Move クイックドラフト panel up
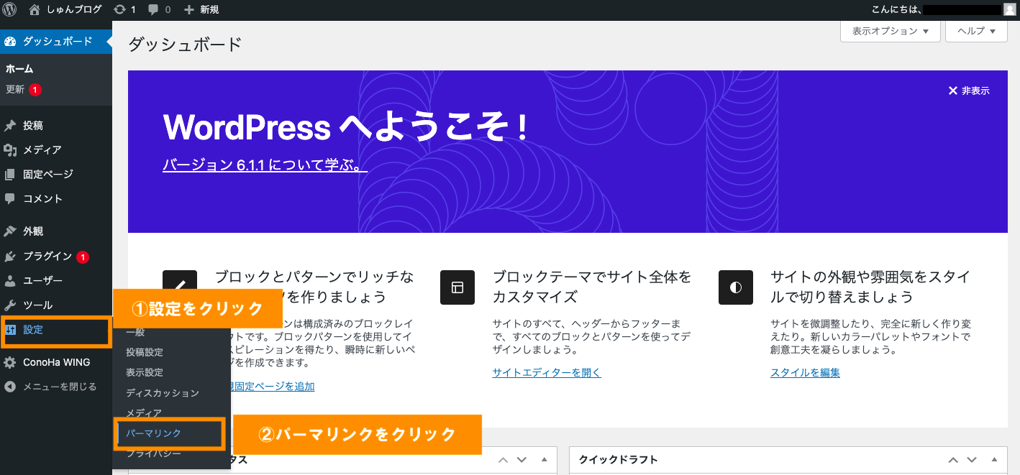Image resolution: width=1020 pixels, height=475 pixels. pos(953,460)
